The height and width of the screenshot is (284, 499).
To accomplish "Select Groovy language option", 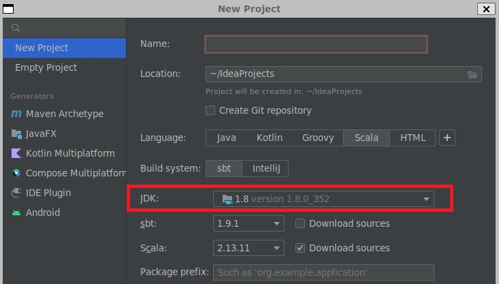I will pyautogui.click(x=318, y=138).
